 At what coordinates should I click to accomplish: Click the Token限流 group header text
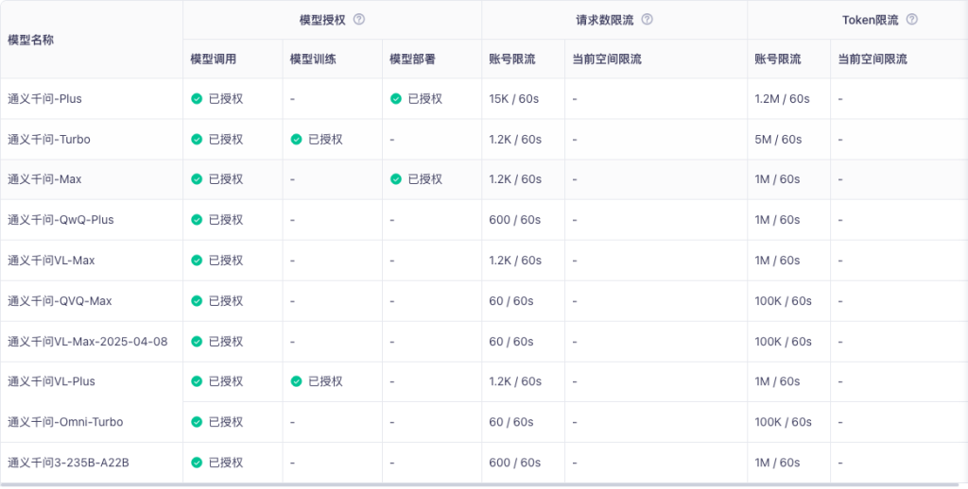coord(871,20)
